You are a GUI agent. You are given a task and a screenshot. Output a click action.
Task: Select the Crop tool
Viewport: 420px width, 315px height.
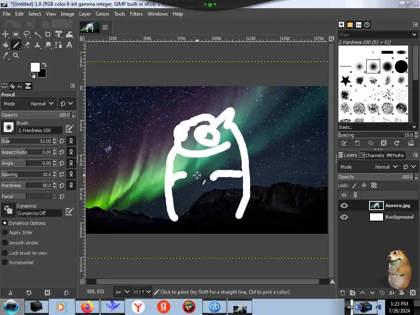pyautogui.click(x=48, y=34)
